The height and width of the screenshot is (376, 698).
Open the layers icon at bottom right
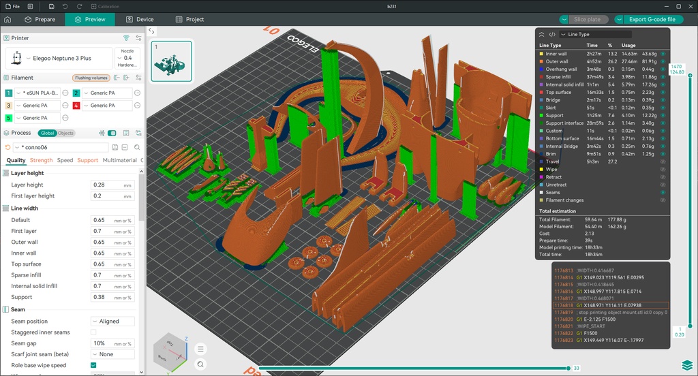[x=687, y=365]
